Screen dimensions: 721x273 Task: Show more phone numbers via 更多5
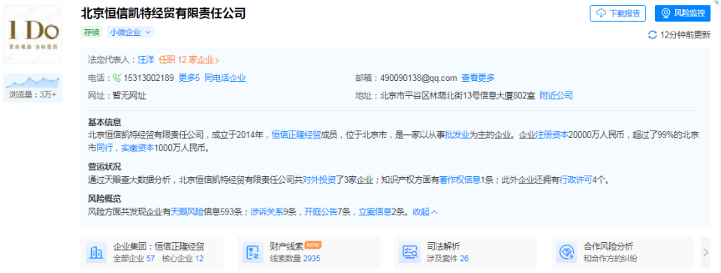click(189, 78)
